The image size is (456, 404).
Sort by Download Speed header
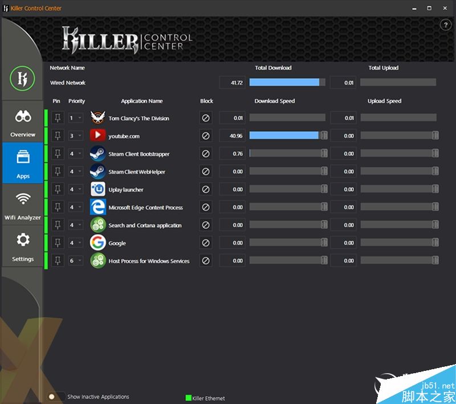click(275, 101)
